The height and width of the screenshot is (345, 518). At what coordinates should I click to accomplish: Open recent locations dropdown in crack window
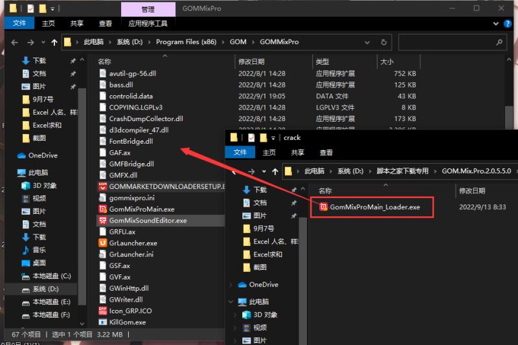[x=264, y=172]
